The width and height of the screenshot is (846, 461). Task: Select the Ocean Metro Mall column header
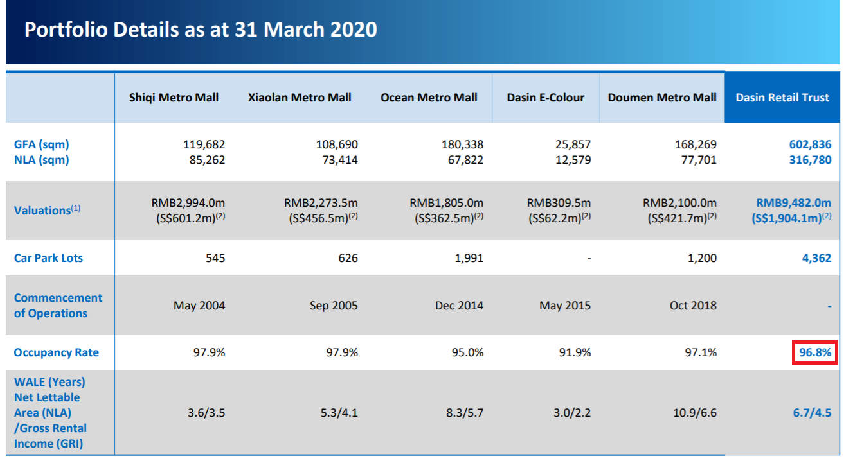click(x=429, y=98)
